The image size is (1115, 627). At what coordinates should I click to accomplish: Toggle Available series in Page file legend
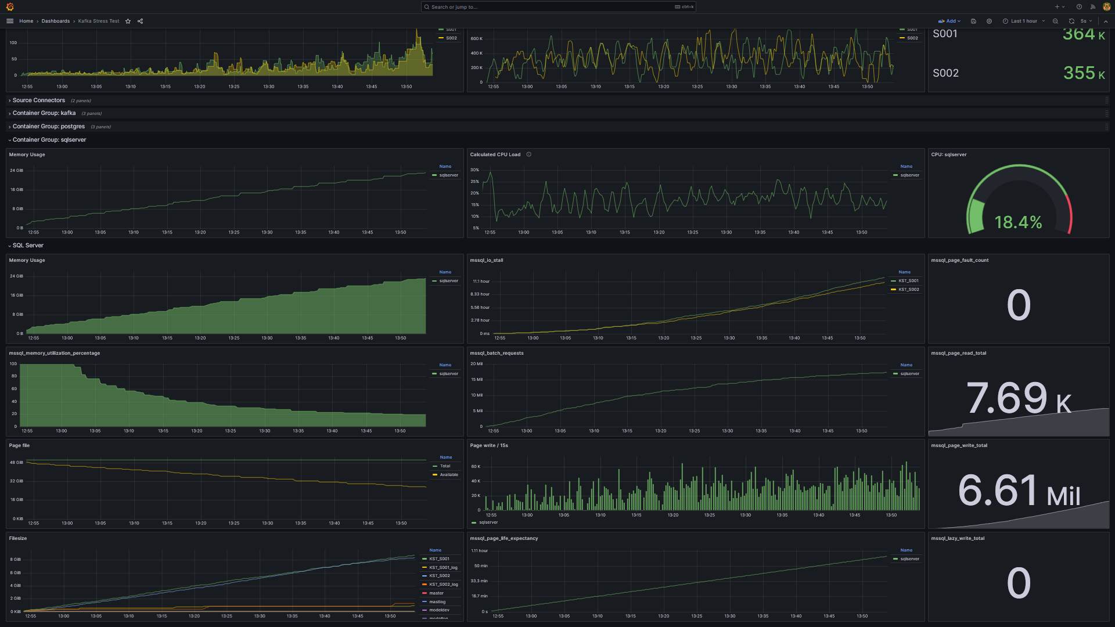(x=448, y=475)
